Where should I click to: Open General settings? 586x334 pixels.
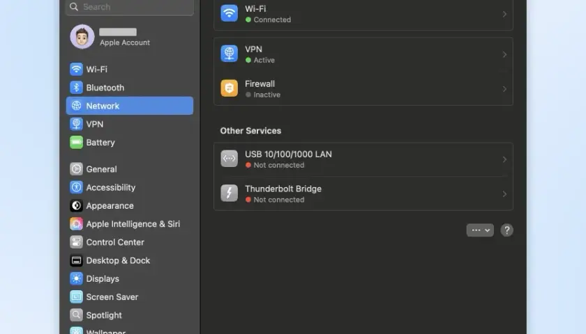pos(130,169)
